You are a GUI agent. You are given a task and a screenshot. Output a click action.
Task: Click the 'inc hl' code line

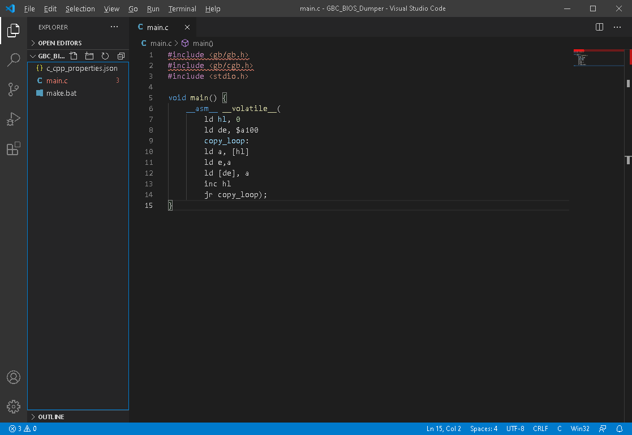click(x=217, y=184)
